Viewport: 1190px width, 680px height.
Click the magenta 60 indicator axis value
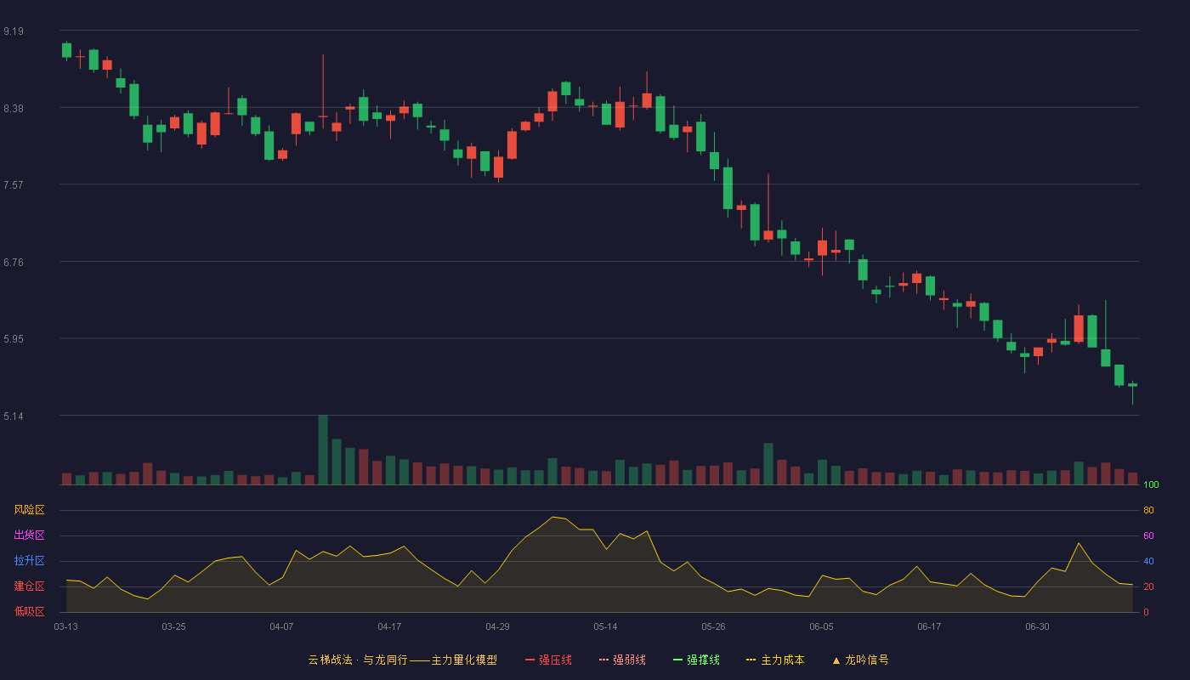click(x=1149, y=536)
